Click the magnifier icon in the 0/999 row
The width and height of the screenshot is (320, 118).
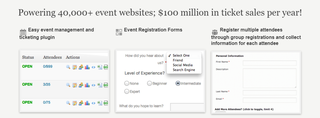pyautogui.click(x=68, y=67)
